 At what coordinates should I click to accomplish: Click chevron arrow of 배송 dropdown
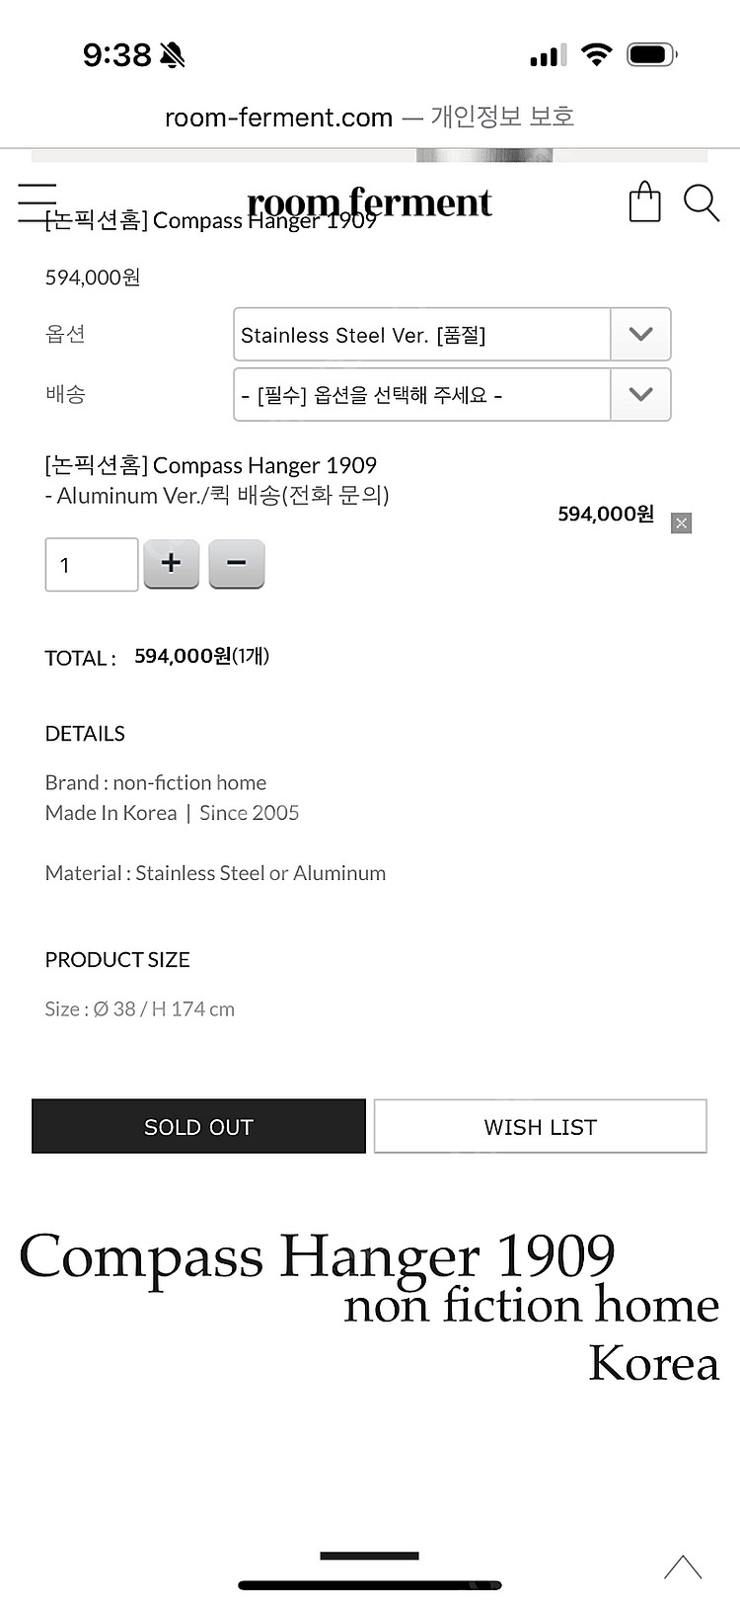(x=640, y=395)
